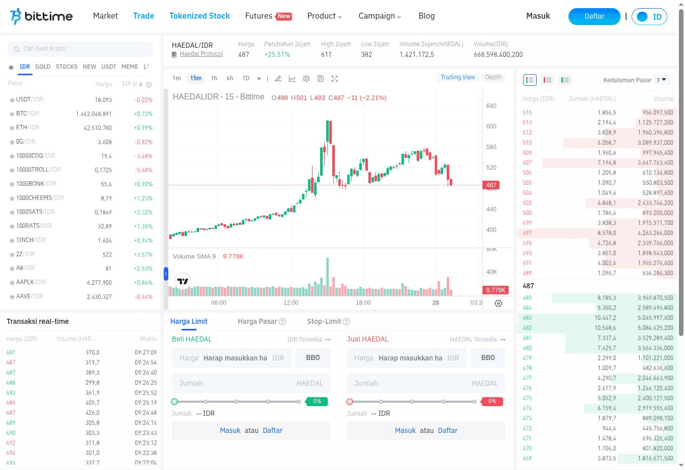Select the 1m timeframe
Image resolution: width=685 pixels, height=470 pixels.
(x=176, y=78)
